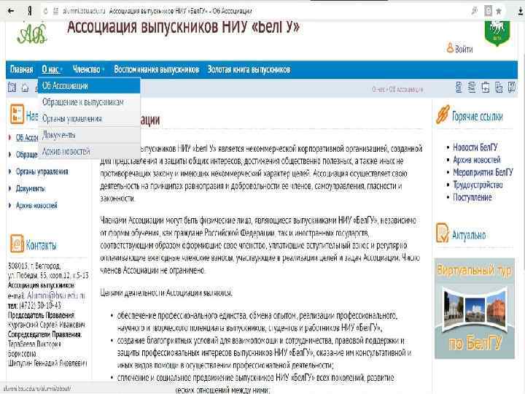This screenshot has height=394, width=525.
Task: Open Органы управления in left sidebar
Action: coord(42,171)
